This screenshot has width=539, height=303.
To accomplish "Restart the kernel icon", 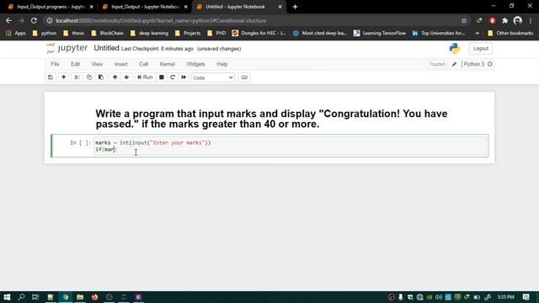I will coord(173,77).
